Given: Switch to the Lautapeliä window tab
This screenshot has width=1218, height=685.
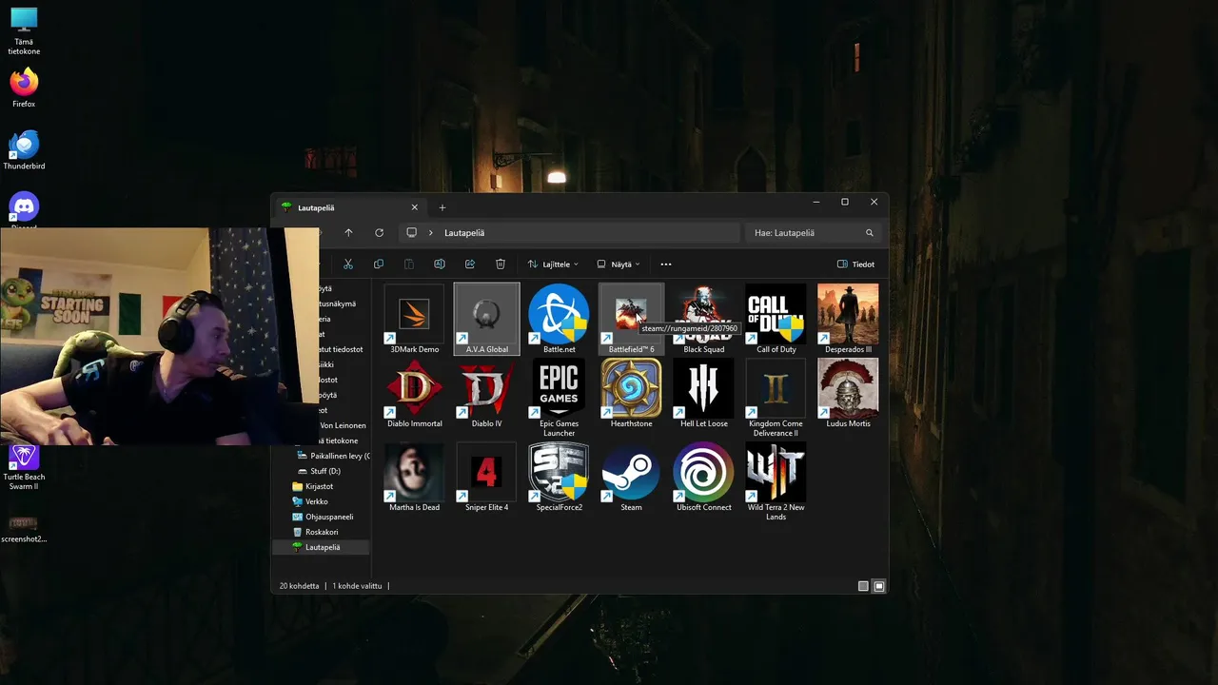Looking at the screenshot, I should coord(347,207).
